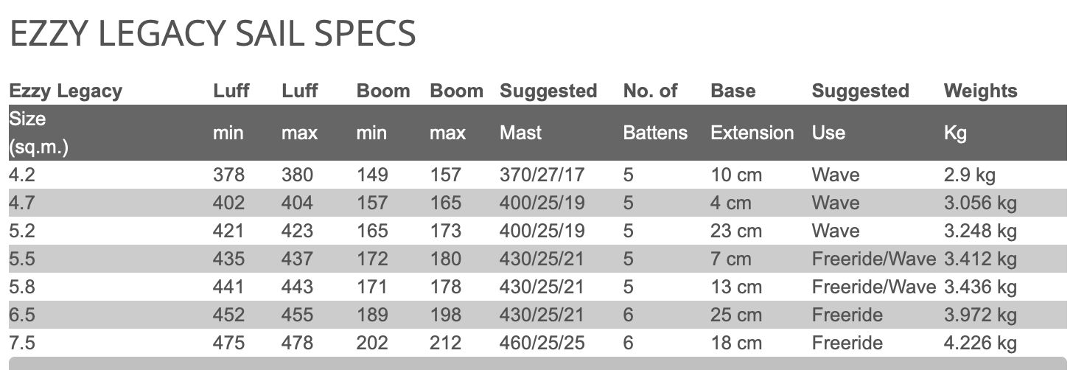Select the 6.5 sail size cell
Image resolution: width=1073 pixels, height=370 pixels.
22,315
